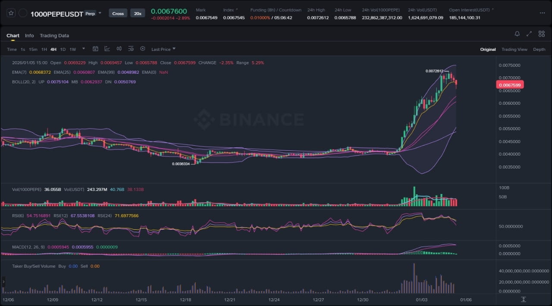The height and width of the screenshot is (306, 552).
Task: Switch to the Trading View chart
Action: [514, 49]
